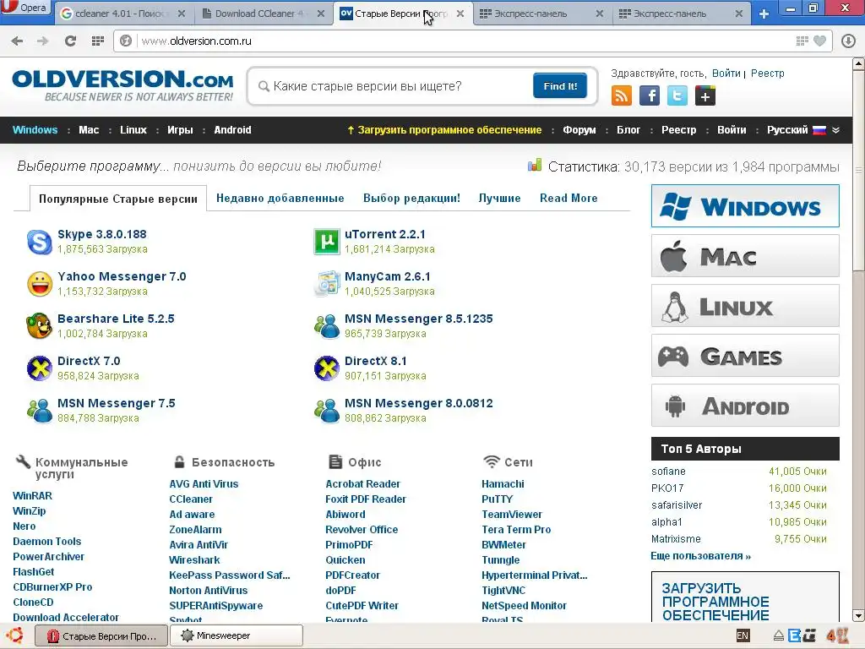
Task: Click the Games platform banner button
Action: click(745, 356)
